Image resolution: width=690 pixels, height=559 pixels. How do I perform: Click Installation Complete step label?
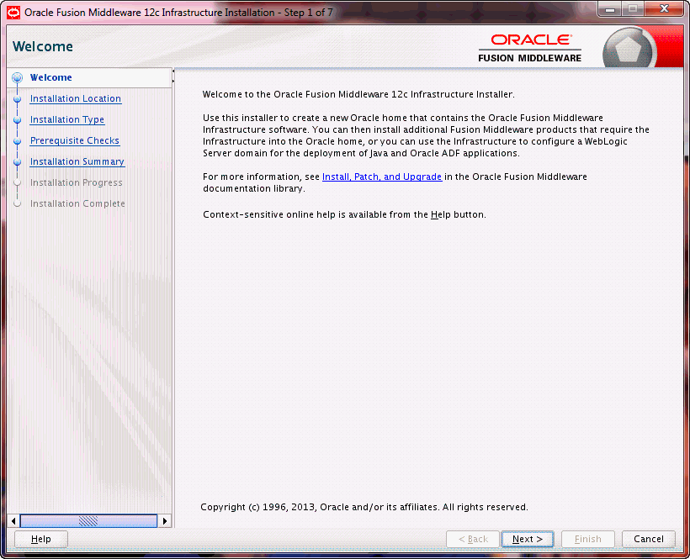(x=77, y=203)
